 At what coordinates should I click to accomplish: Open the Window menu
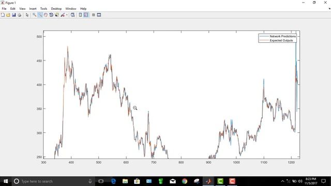coord(71,9)
